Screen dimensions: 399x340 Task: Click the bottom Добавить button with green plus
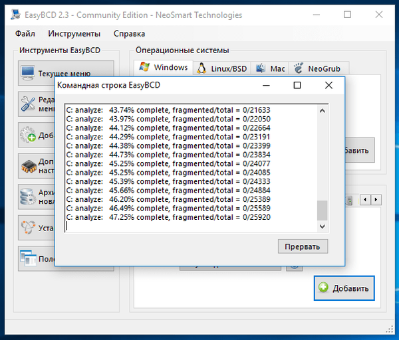coord(344,288)
